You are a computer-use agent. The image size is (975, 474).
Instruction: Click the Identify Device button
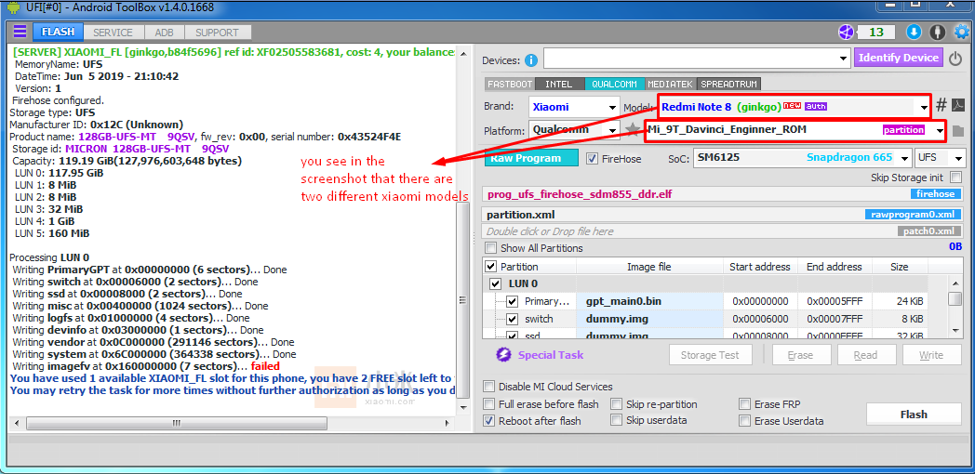(x=898, y=58)
